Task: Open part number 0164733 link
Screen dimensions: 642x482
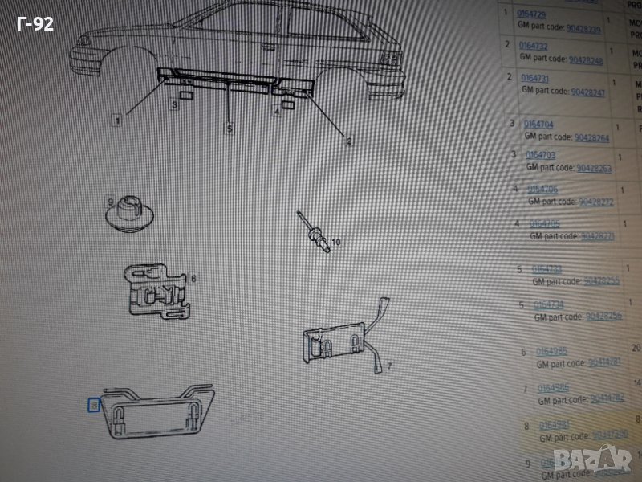Action: pyautogui.click(x=547, y=268)
